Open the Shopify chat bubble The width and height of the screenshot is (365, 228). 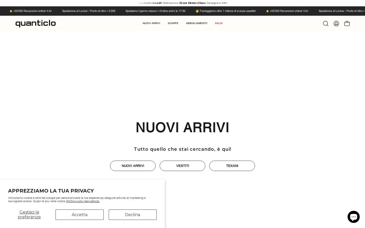point(354,217)
